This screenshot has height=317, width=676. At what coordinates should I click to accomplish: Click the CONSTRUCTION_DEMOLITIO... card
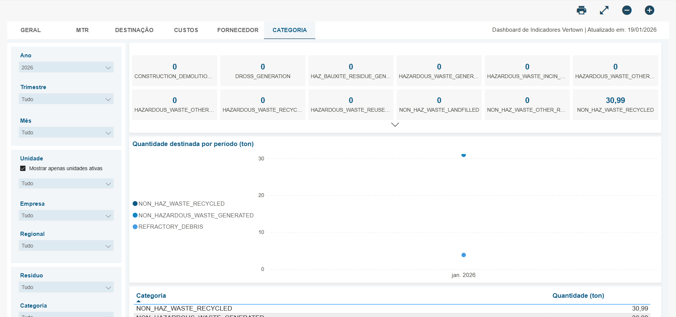[174, 71]
